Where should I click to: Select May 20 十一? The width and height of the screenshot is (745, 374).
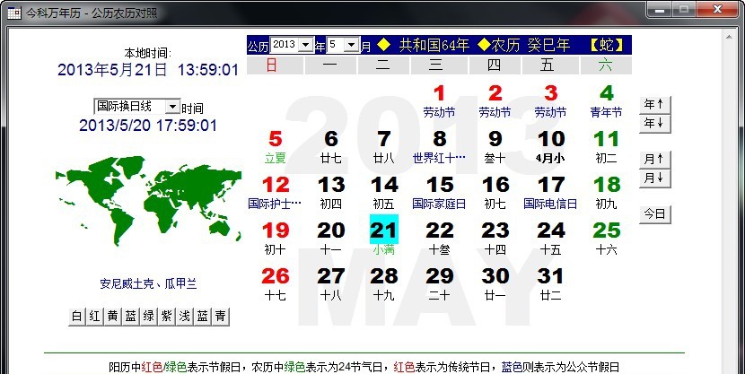pyautogui.click(x=330, y=239)
